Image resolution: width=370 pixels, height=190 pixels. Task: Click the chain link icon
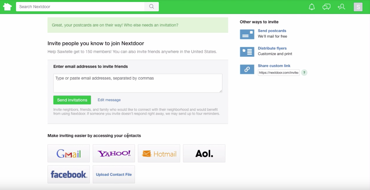247,69
